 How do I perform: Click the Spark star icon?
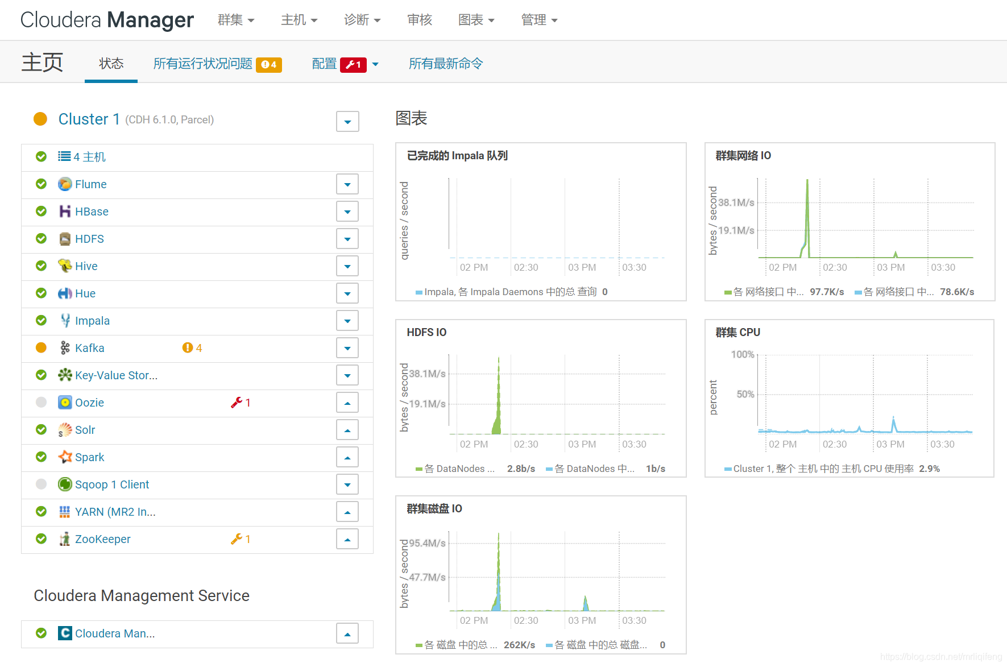point(65,457)
